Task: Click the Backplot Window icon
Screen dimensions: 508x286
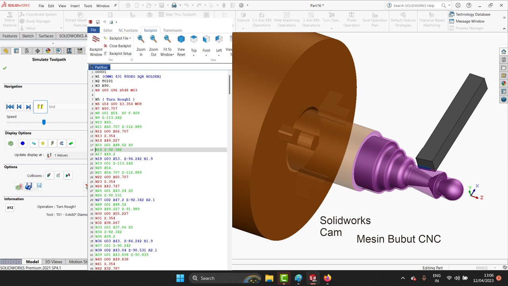Action: click(x=96, y=39)
